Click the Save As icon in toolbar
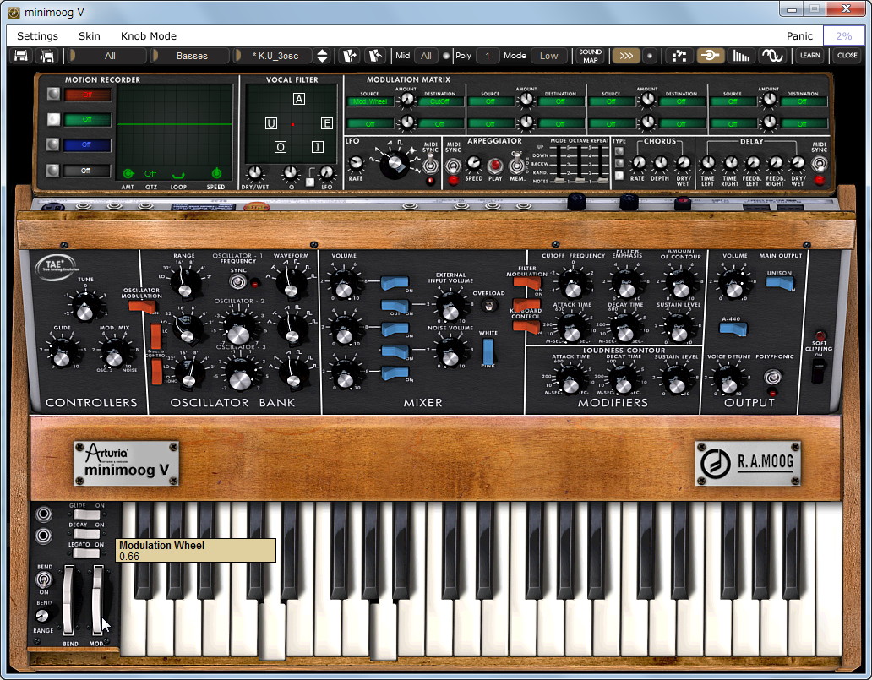Viewport: 872px width, 680px height. [48, 55]
